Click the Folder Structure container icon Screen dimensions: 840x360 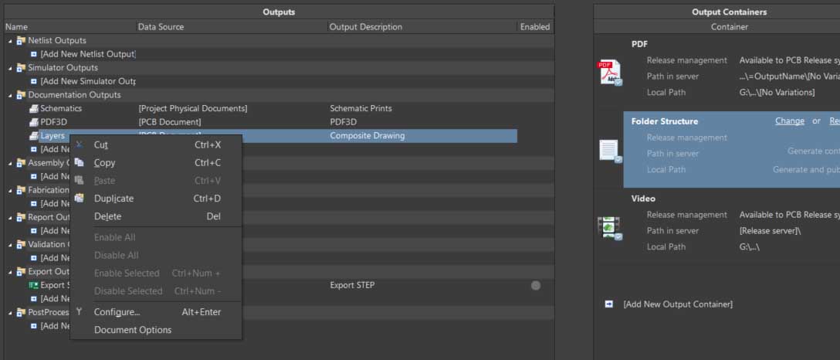610,150
